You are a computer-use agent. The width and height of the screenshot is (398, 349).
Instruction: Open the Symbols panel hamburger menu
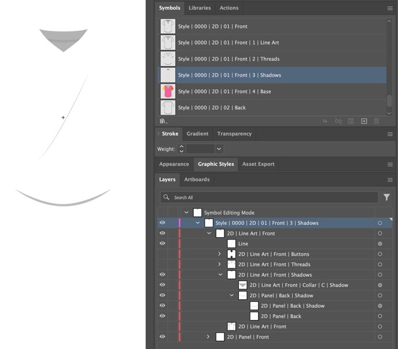(x=390, y=9)
